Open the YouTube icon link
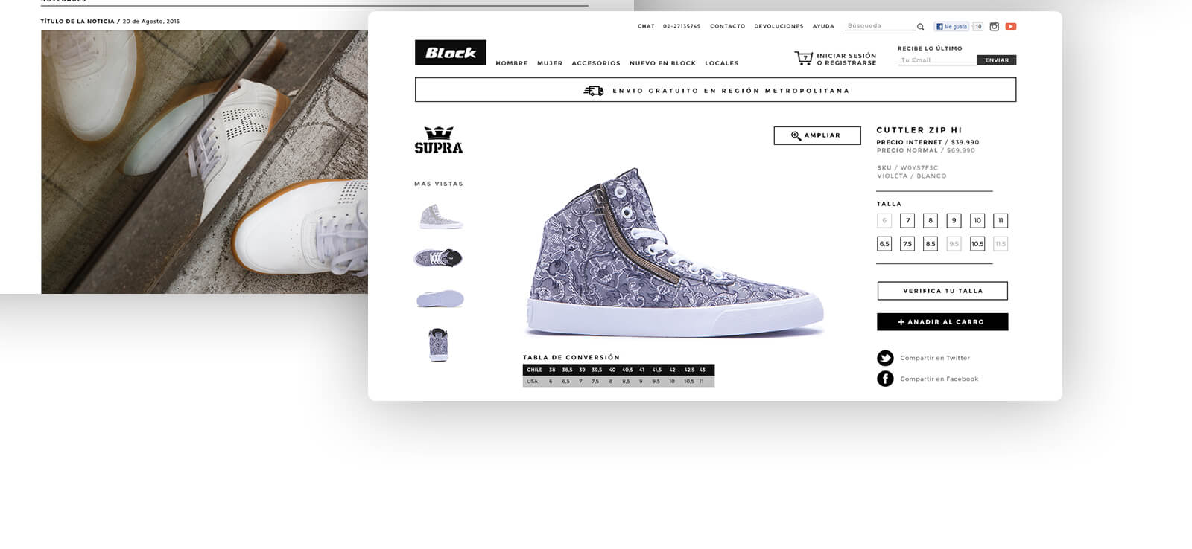 1011,26
